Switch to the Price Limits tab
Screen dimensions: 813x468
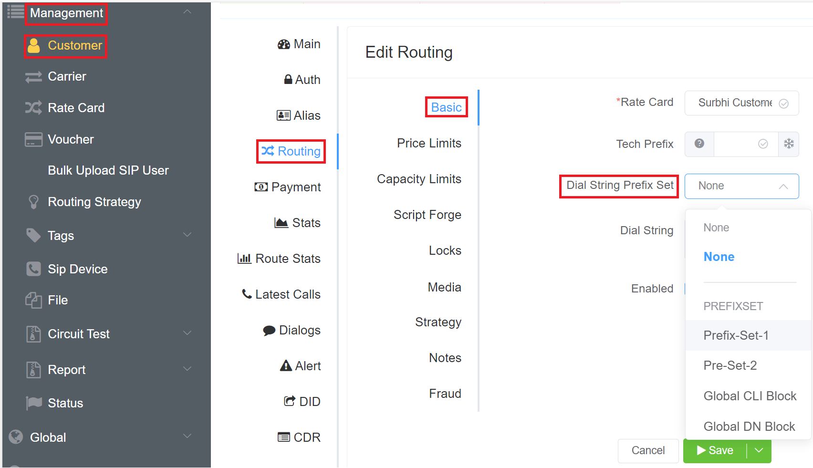click(x=429, y=143)
